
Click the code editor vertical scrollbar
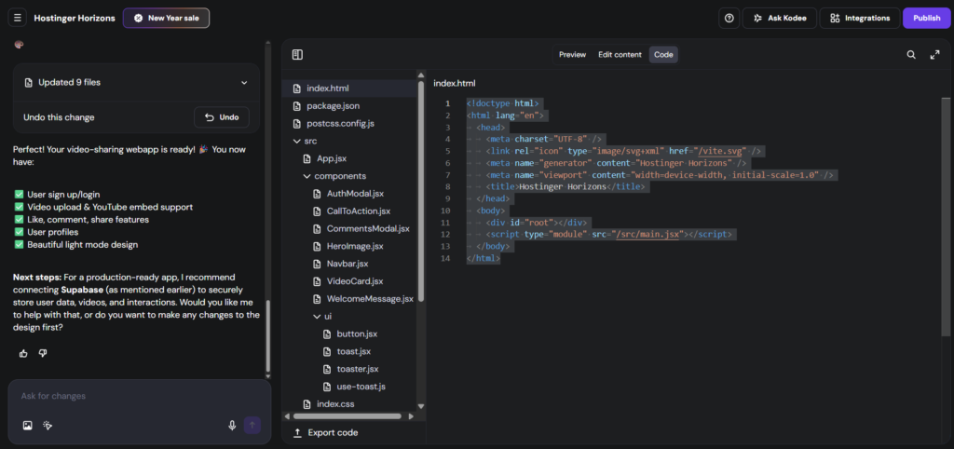tap(946, 216)
